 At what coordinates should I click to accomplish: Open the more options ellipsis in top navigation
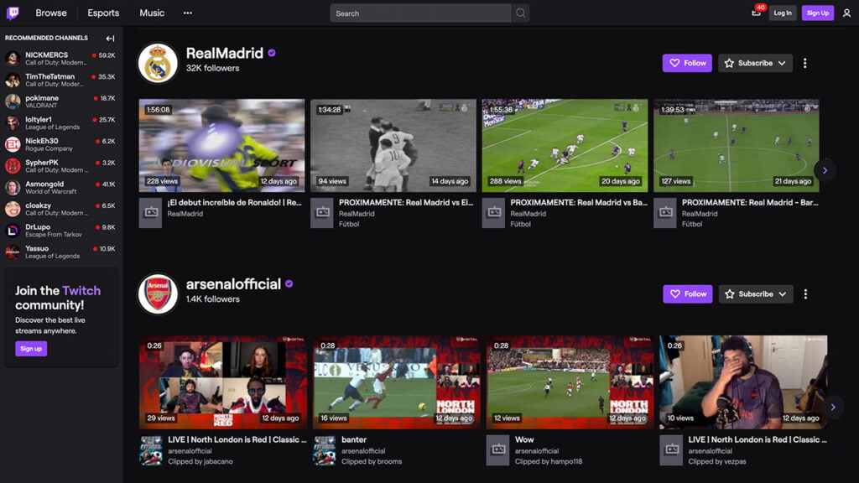pos(187,13)
